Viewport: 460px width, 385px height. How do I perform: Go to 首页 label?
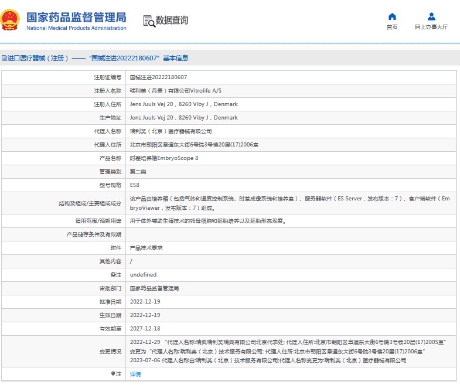point(392,27)
